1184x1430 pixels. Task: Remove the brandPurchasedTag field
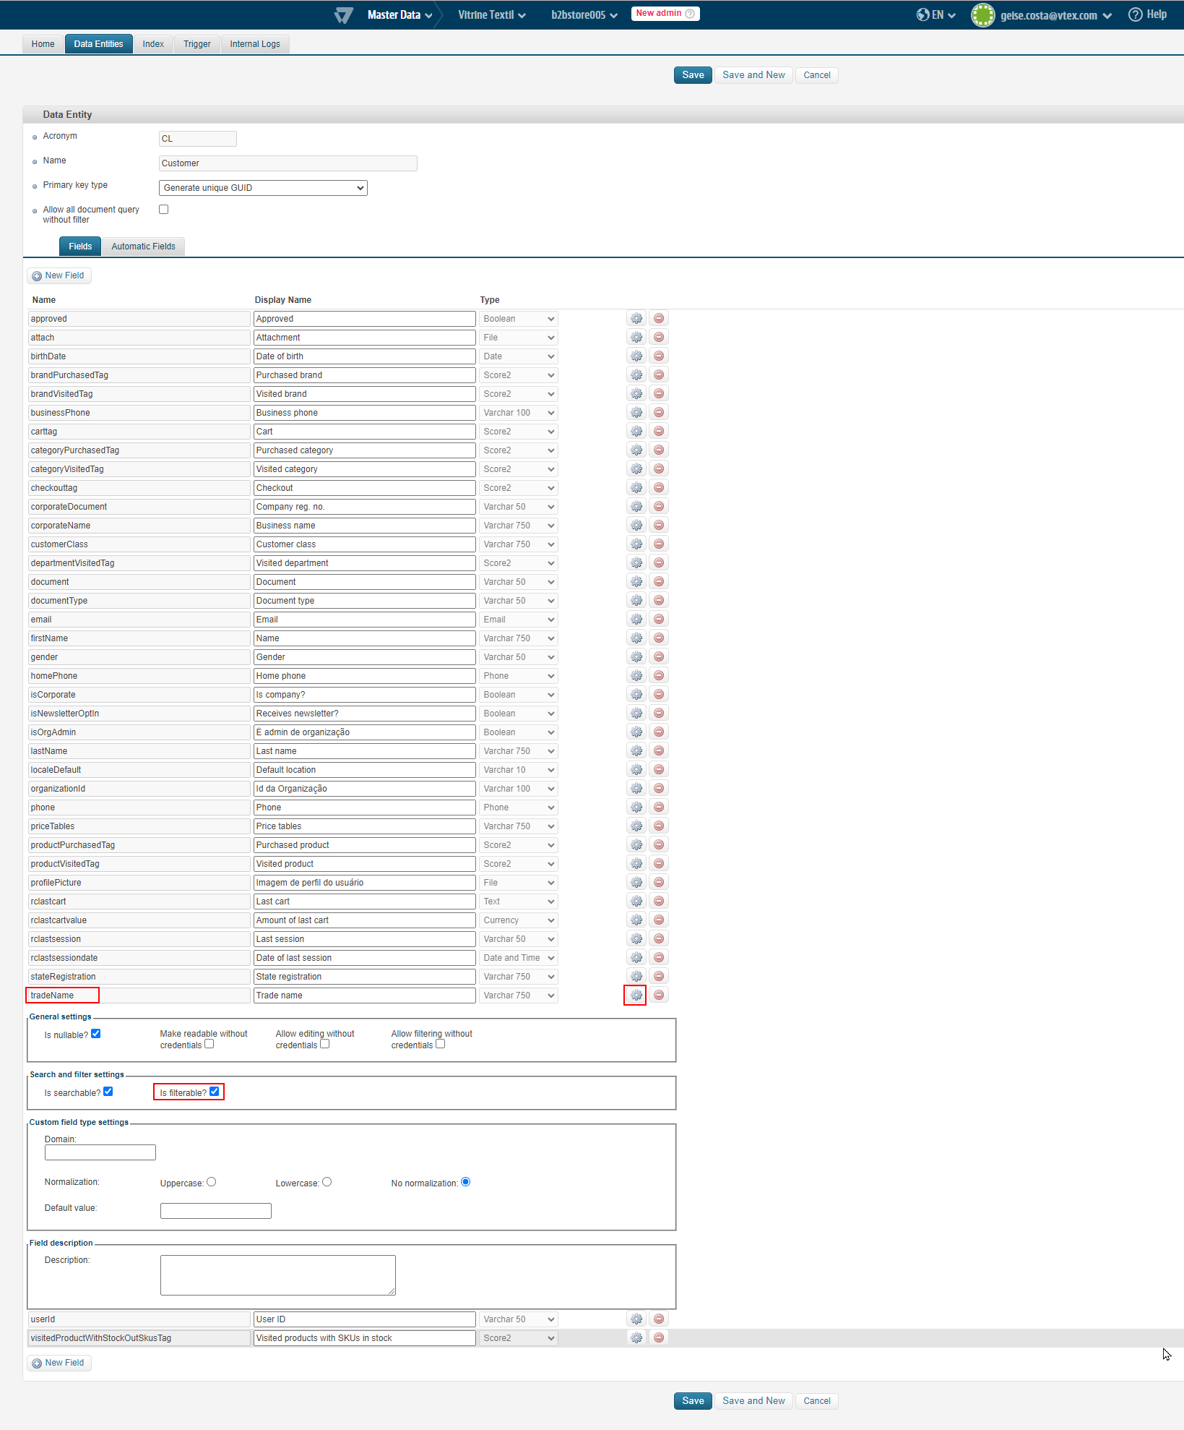coord(659,374)
